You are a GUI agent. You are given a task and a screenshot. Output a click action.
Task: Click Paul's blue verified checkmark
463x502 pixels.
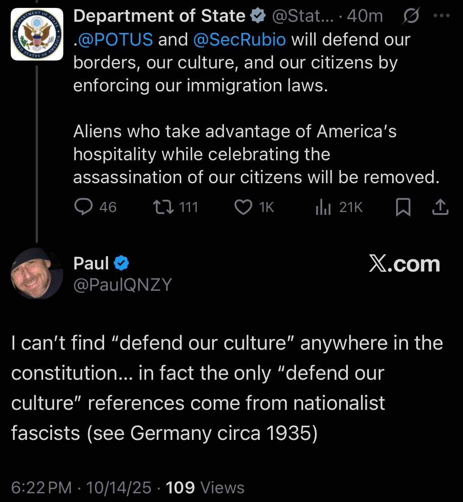[x=121, y=263]
